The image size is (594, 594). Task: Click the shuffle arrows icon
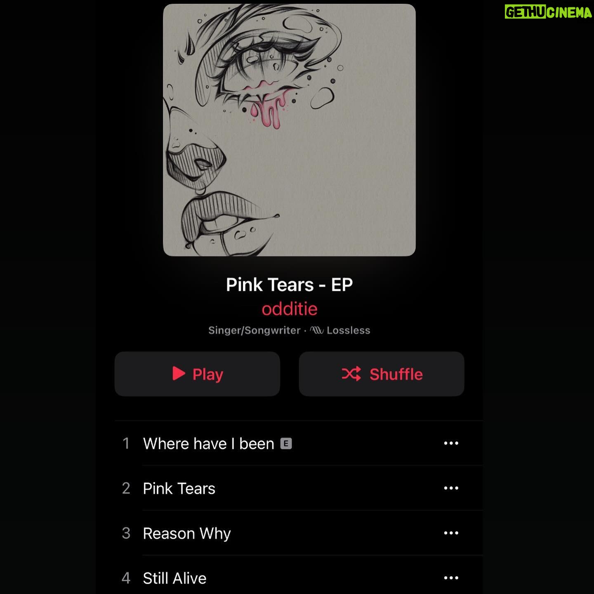coord(351,374)
